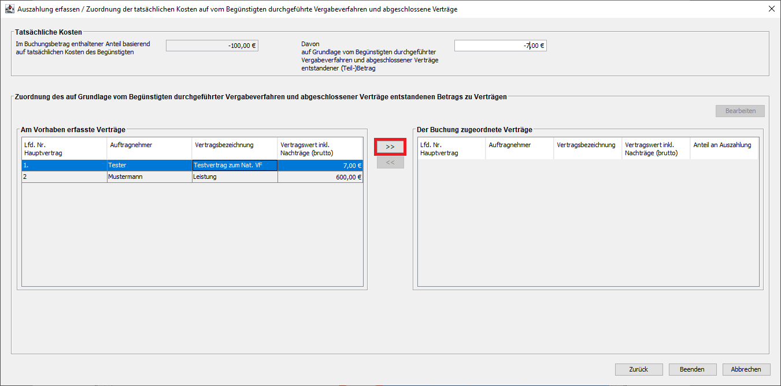The image size is (781, 386).
Task: Click the 7,00 € contract value cell
Action: (320, 166)
